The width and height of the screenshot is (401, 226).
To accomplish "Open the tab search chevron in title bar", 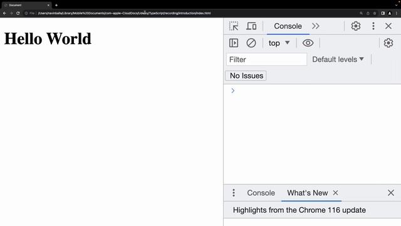I will (x=396, y=5).
